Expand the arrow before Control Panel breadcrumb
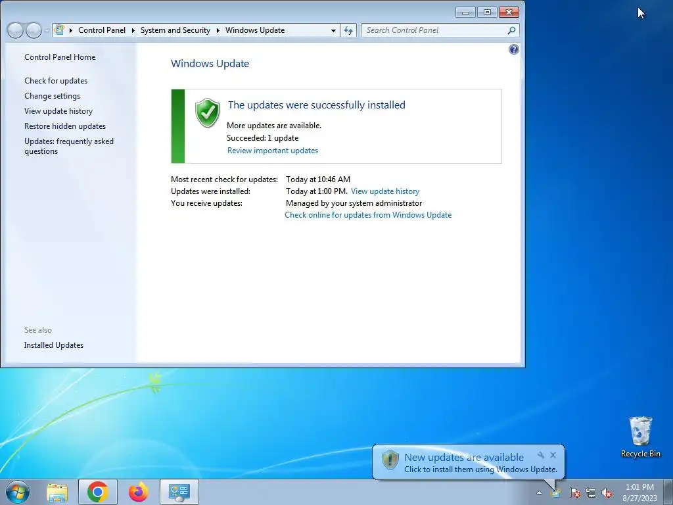This screenshot has height=505, width=673. coord(71,30)
